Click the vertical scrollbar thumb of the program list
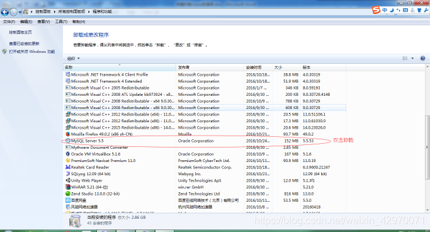The image size is (430, 232). click(427, 148)
